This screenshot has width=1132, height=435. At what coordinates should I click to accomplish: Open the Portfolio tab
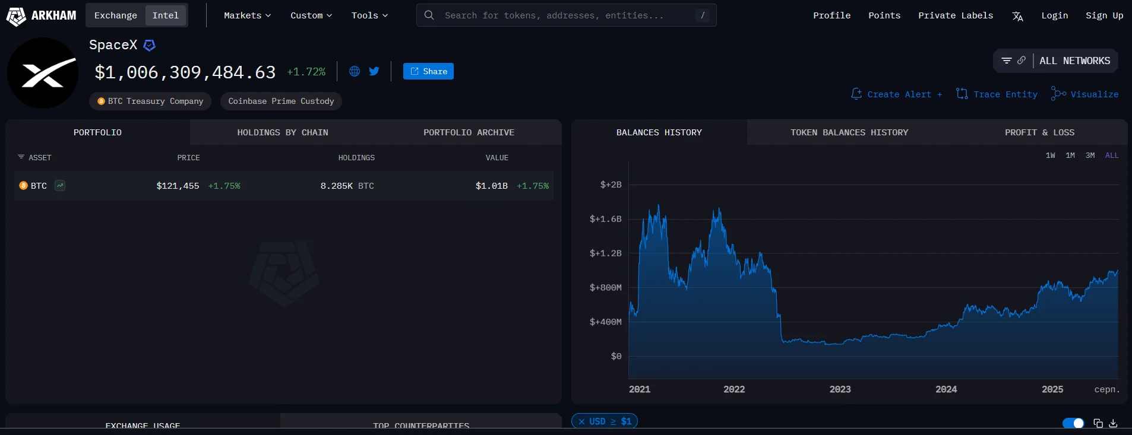tap(97, 132)
